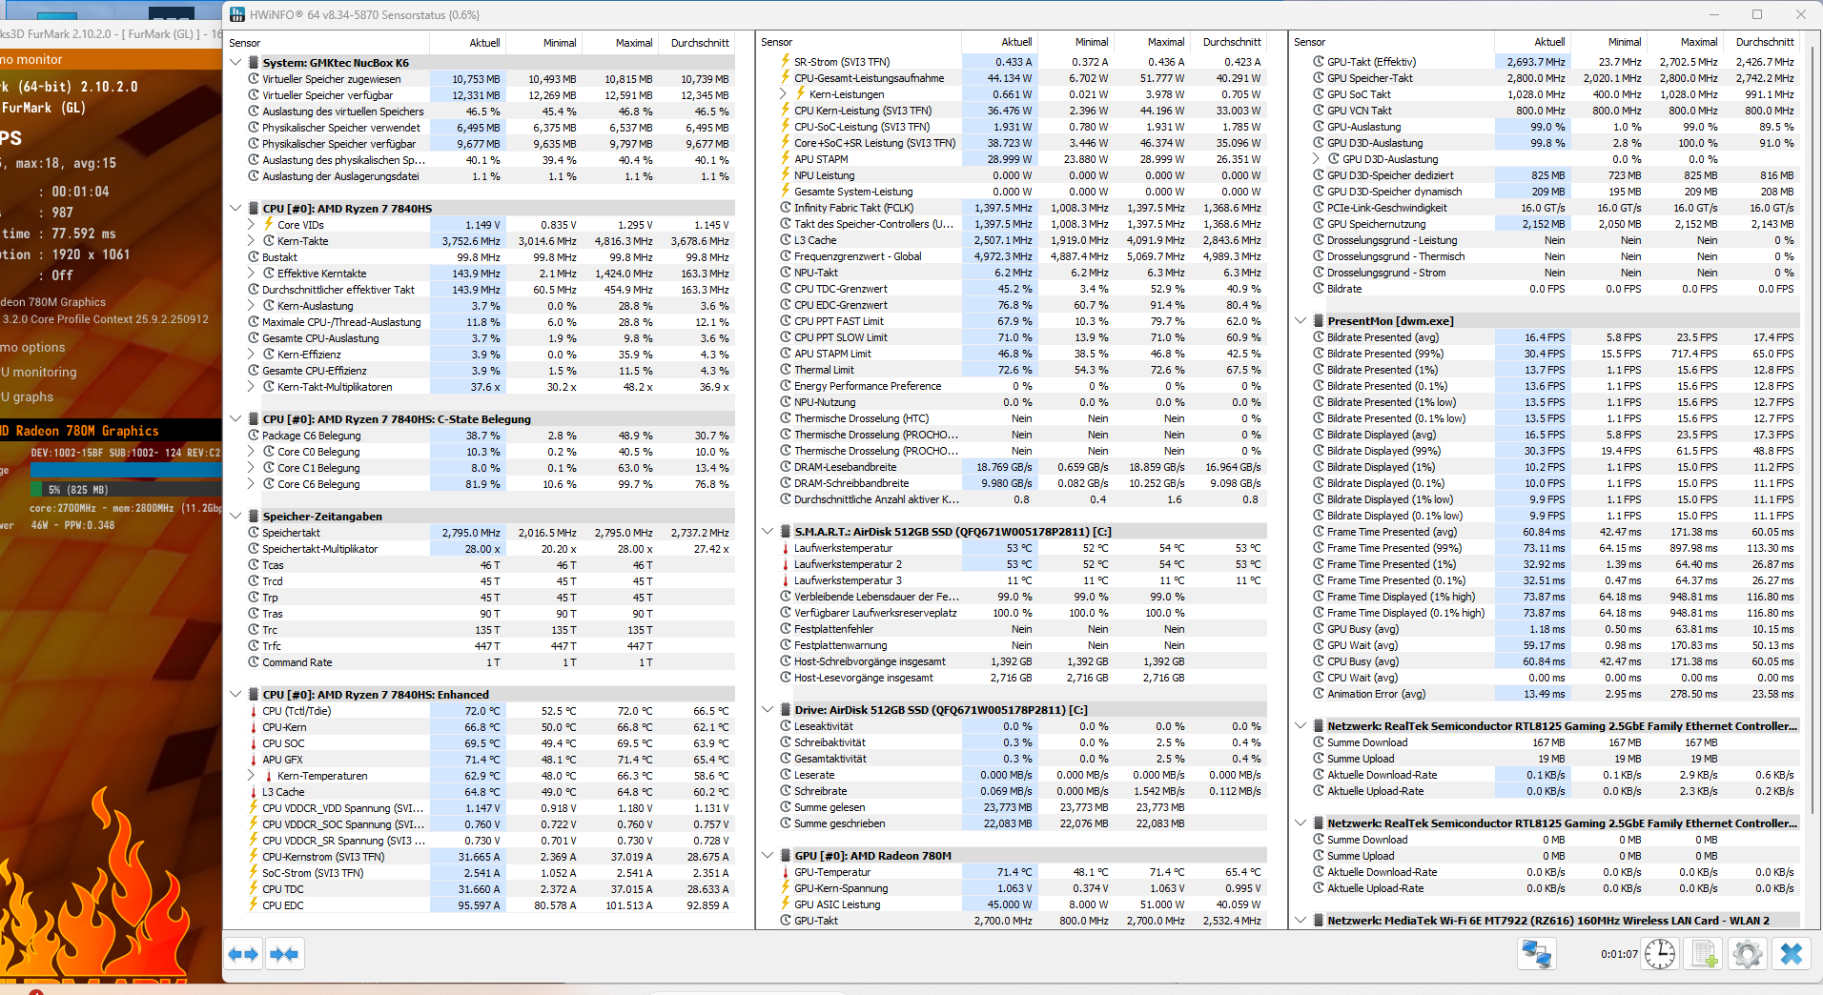
Task: Click GPU monitoring in the FurMark window
Action: pyautogui.click(x=38, y=373)
